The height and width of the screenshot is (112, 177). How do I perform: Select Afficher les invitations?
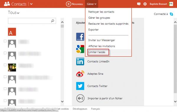coord(101,46)
